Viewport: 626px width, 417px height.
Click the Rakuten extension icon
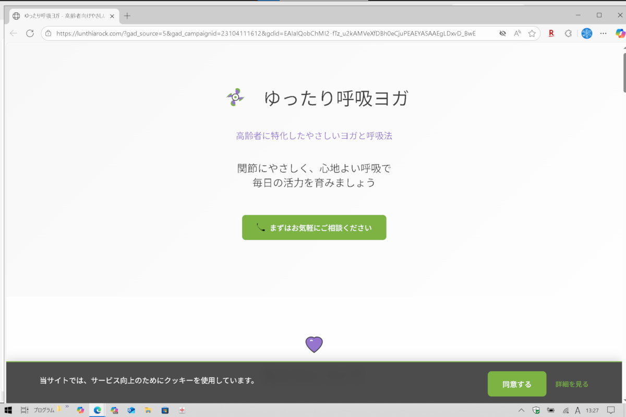click(x=551, y=33)
